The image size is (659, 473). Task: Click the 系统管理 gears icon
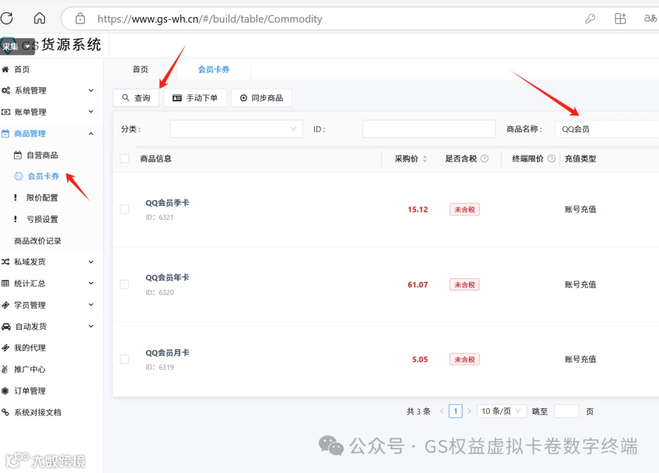[6, 90]
